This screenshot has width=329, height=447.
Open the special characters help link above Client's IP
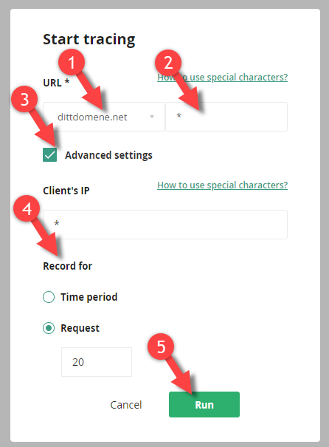click(222, 185)
